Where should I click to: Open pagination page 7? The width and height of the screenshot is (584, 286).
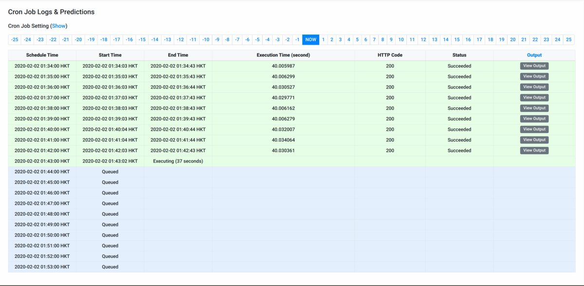[x=374, y=39]
